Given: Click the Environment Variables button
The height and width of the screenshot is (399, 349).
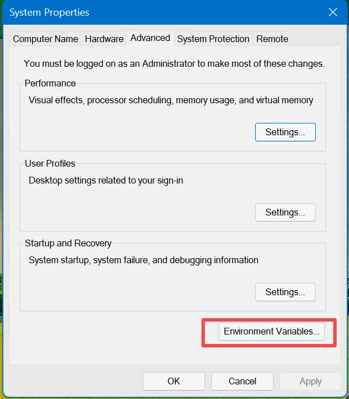Looking at the screenshot, I should pyautogui.click(x=271, y=332).
